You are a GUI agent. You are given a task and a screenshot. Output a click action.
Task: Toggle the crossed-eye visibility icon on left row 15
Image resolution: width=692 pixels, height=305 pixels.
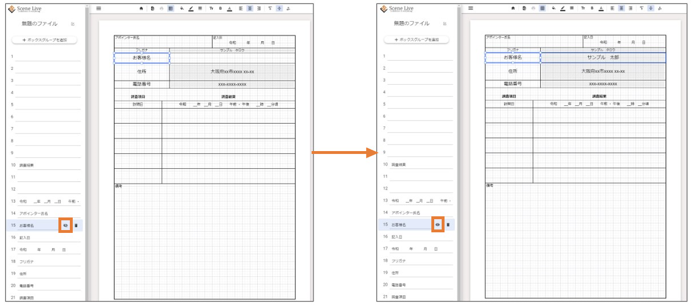coord(65,225)
